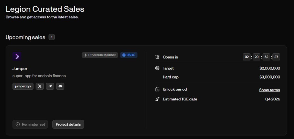294x139 pixels.
Task: Click the Jumper project logo
Action: tap(17, 56)
